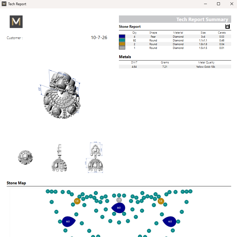The width and height of the screenshot is (237, 237).
Task: Click the '0.04' carats cell
Action: 222,44
